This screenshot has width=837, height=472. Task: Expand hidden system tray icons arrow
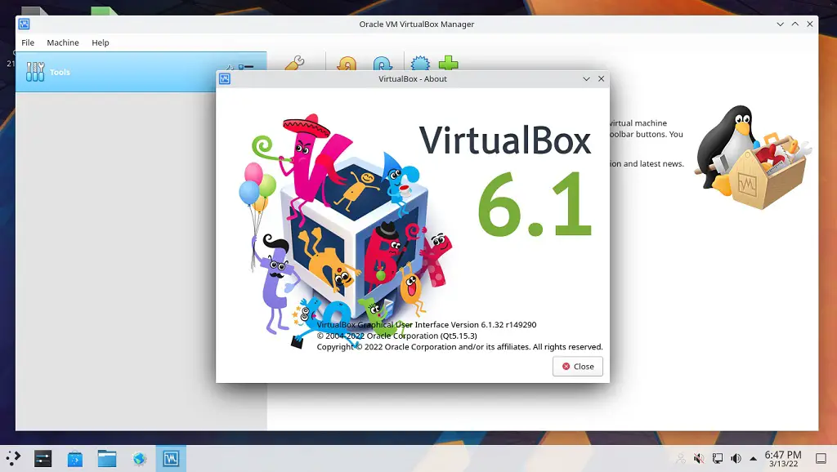coord(753,458)
